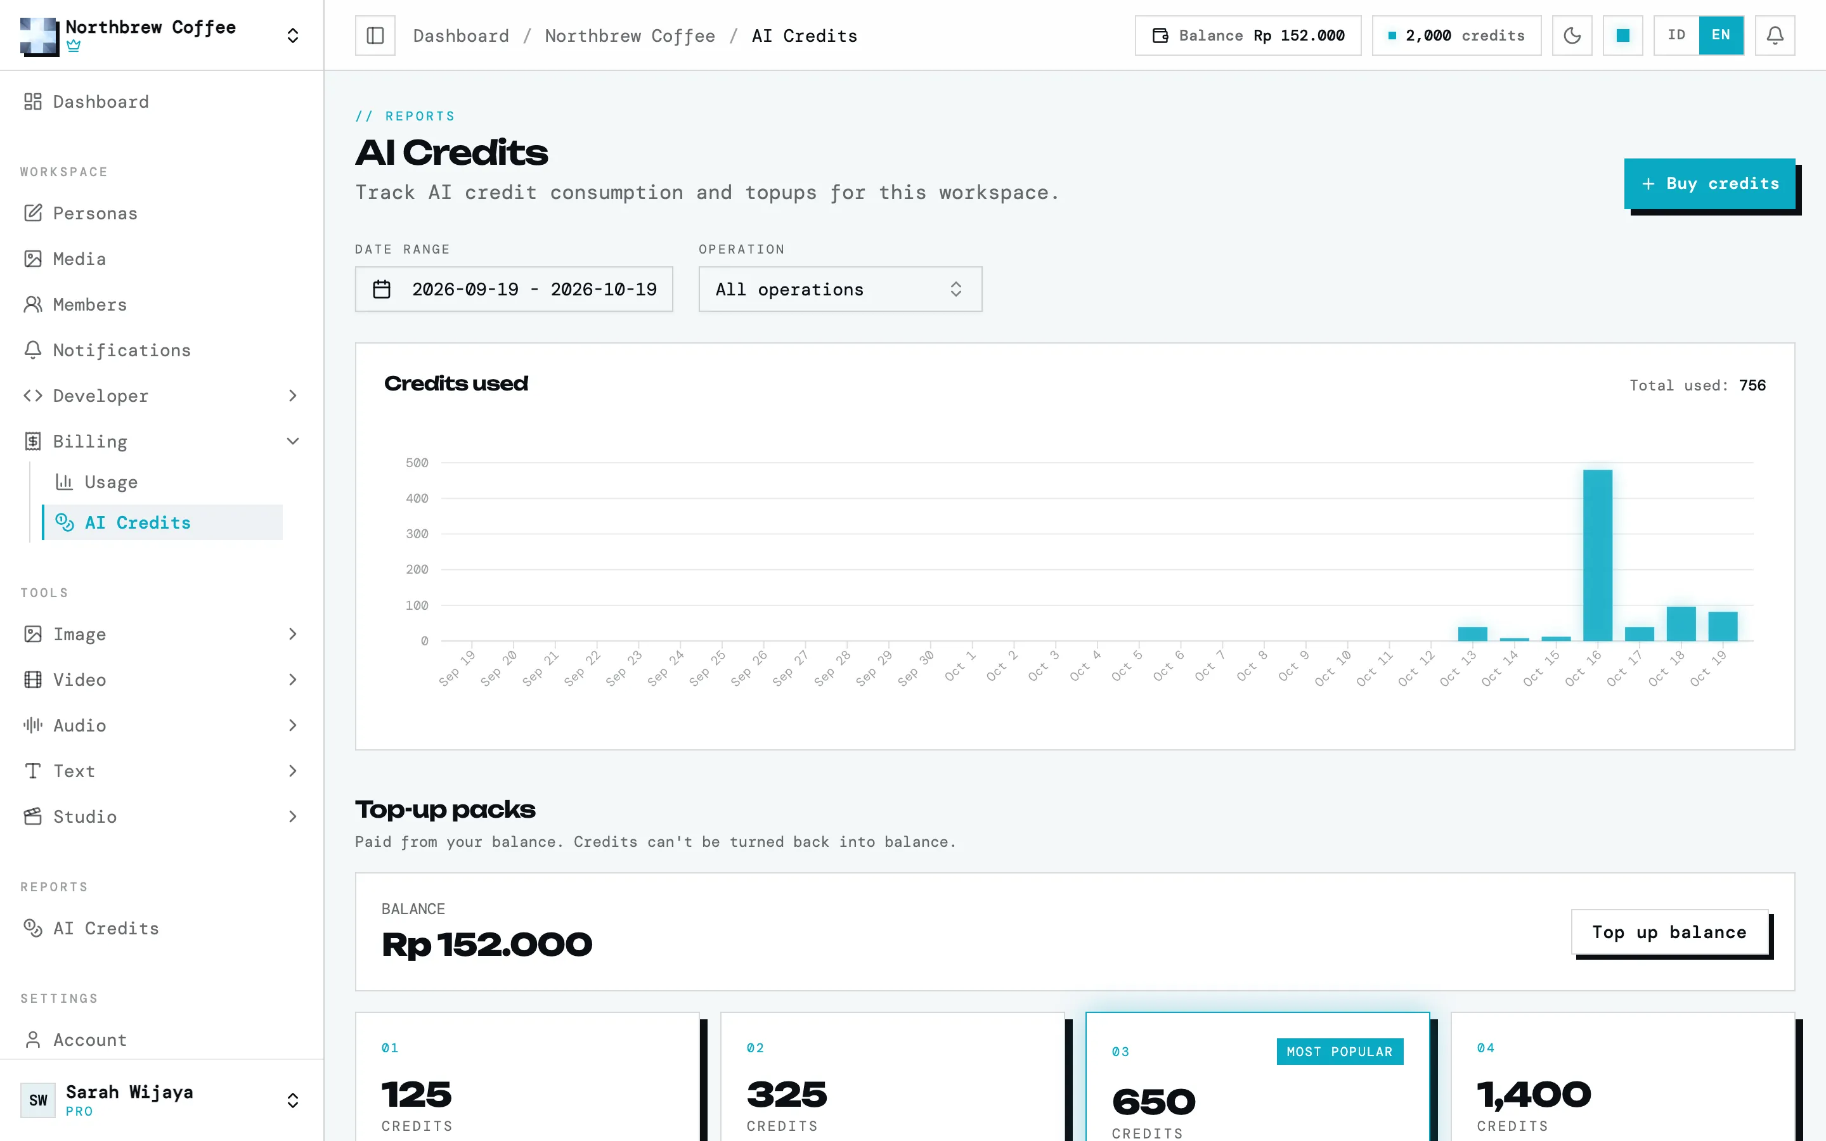Expand the Text tools chevron

click(293, 771)
